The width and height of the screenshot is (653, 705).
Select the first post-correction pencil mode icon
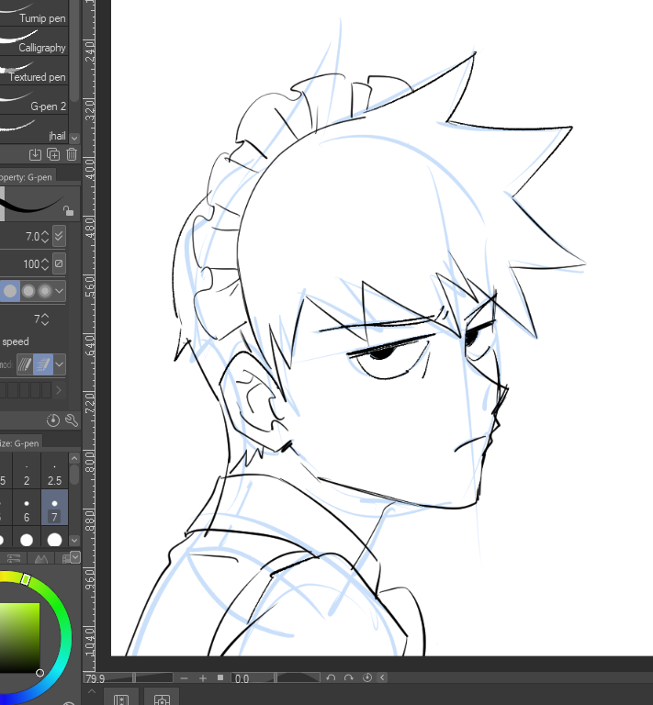25,364
